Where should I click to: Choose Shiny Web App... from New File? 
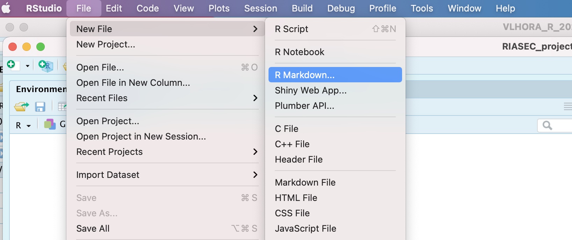coord(335,90)
